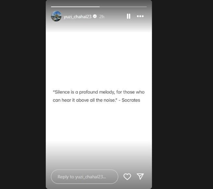Click dark area right of the story
Screen dimensions: 213x189
click(x=183, y=94)
